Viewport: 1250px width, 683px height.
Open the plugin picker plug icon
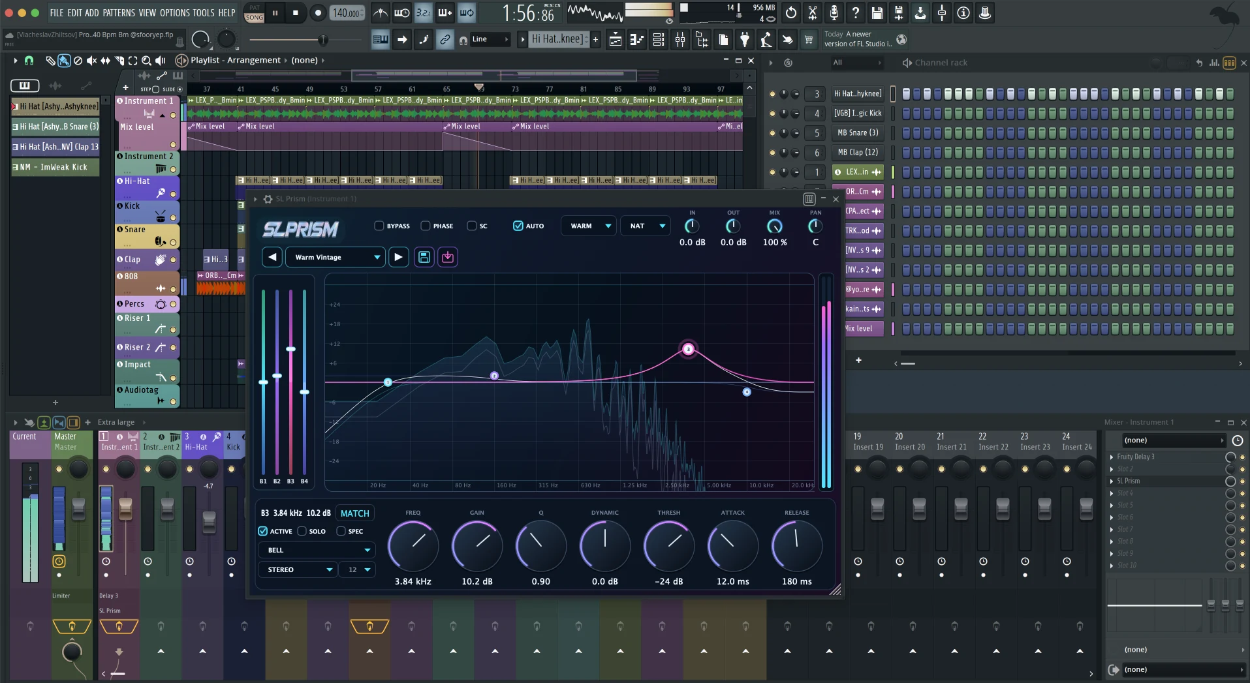point(745,40)
